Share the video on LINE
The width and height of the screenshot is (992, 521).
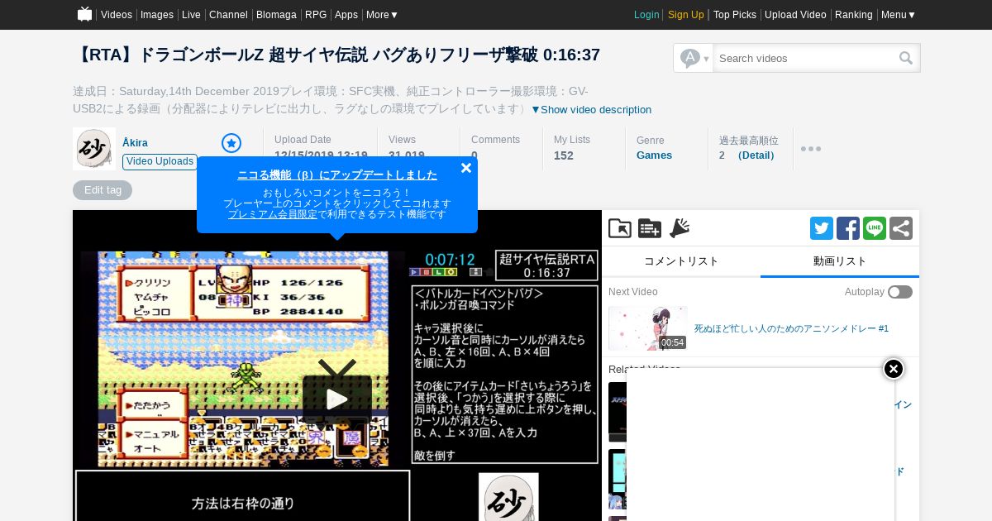(875, 228)
